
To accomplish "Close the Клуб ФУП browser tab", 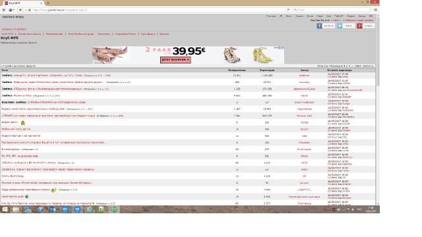I will point(41,3).
